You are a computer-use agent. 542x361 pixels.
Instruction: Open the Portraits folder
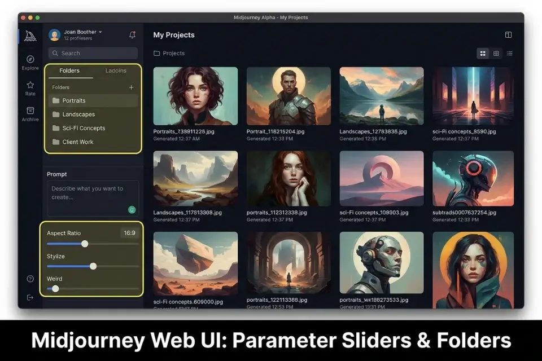coord(93,100)
